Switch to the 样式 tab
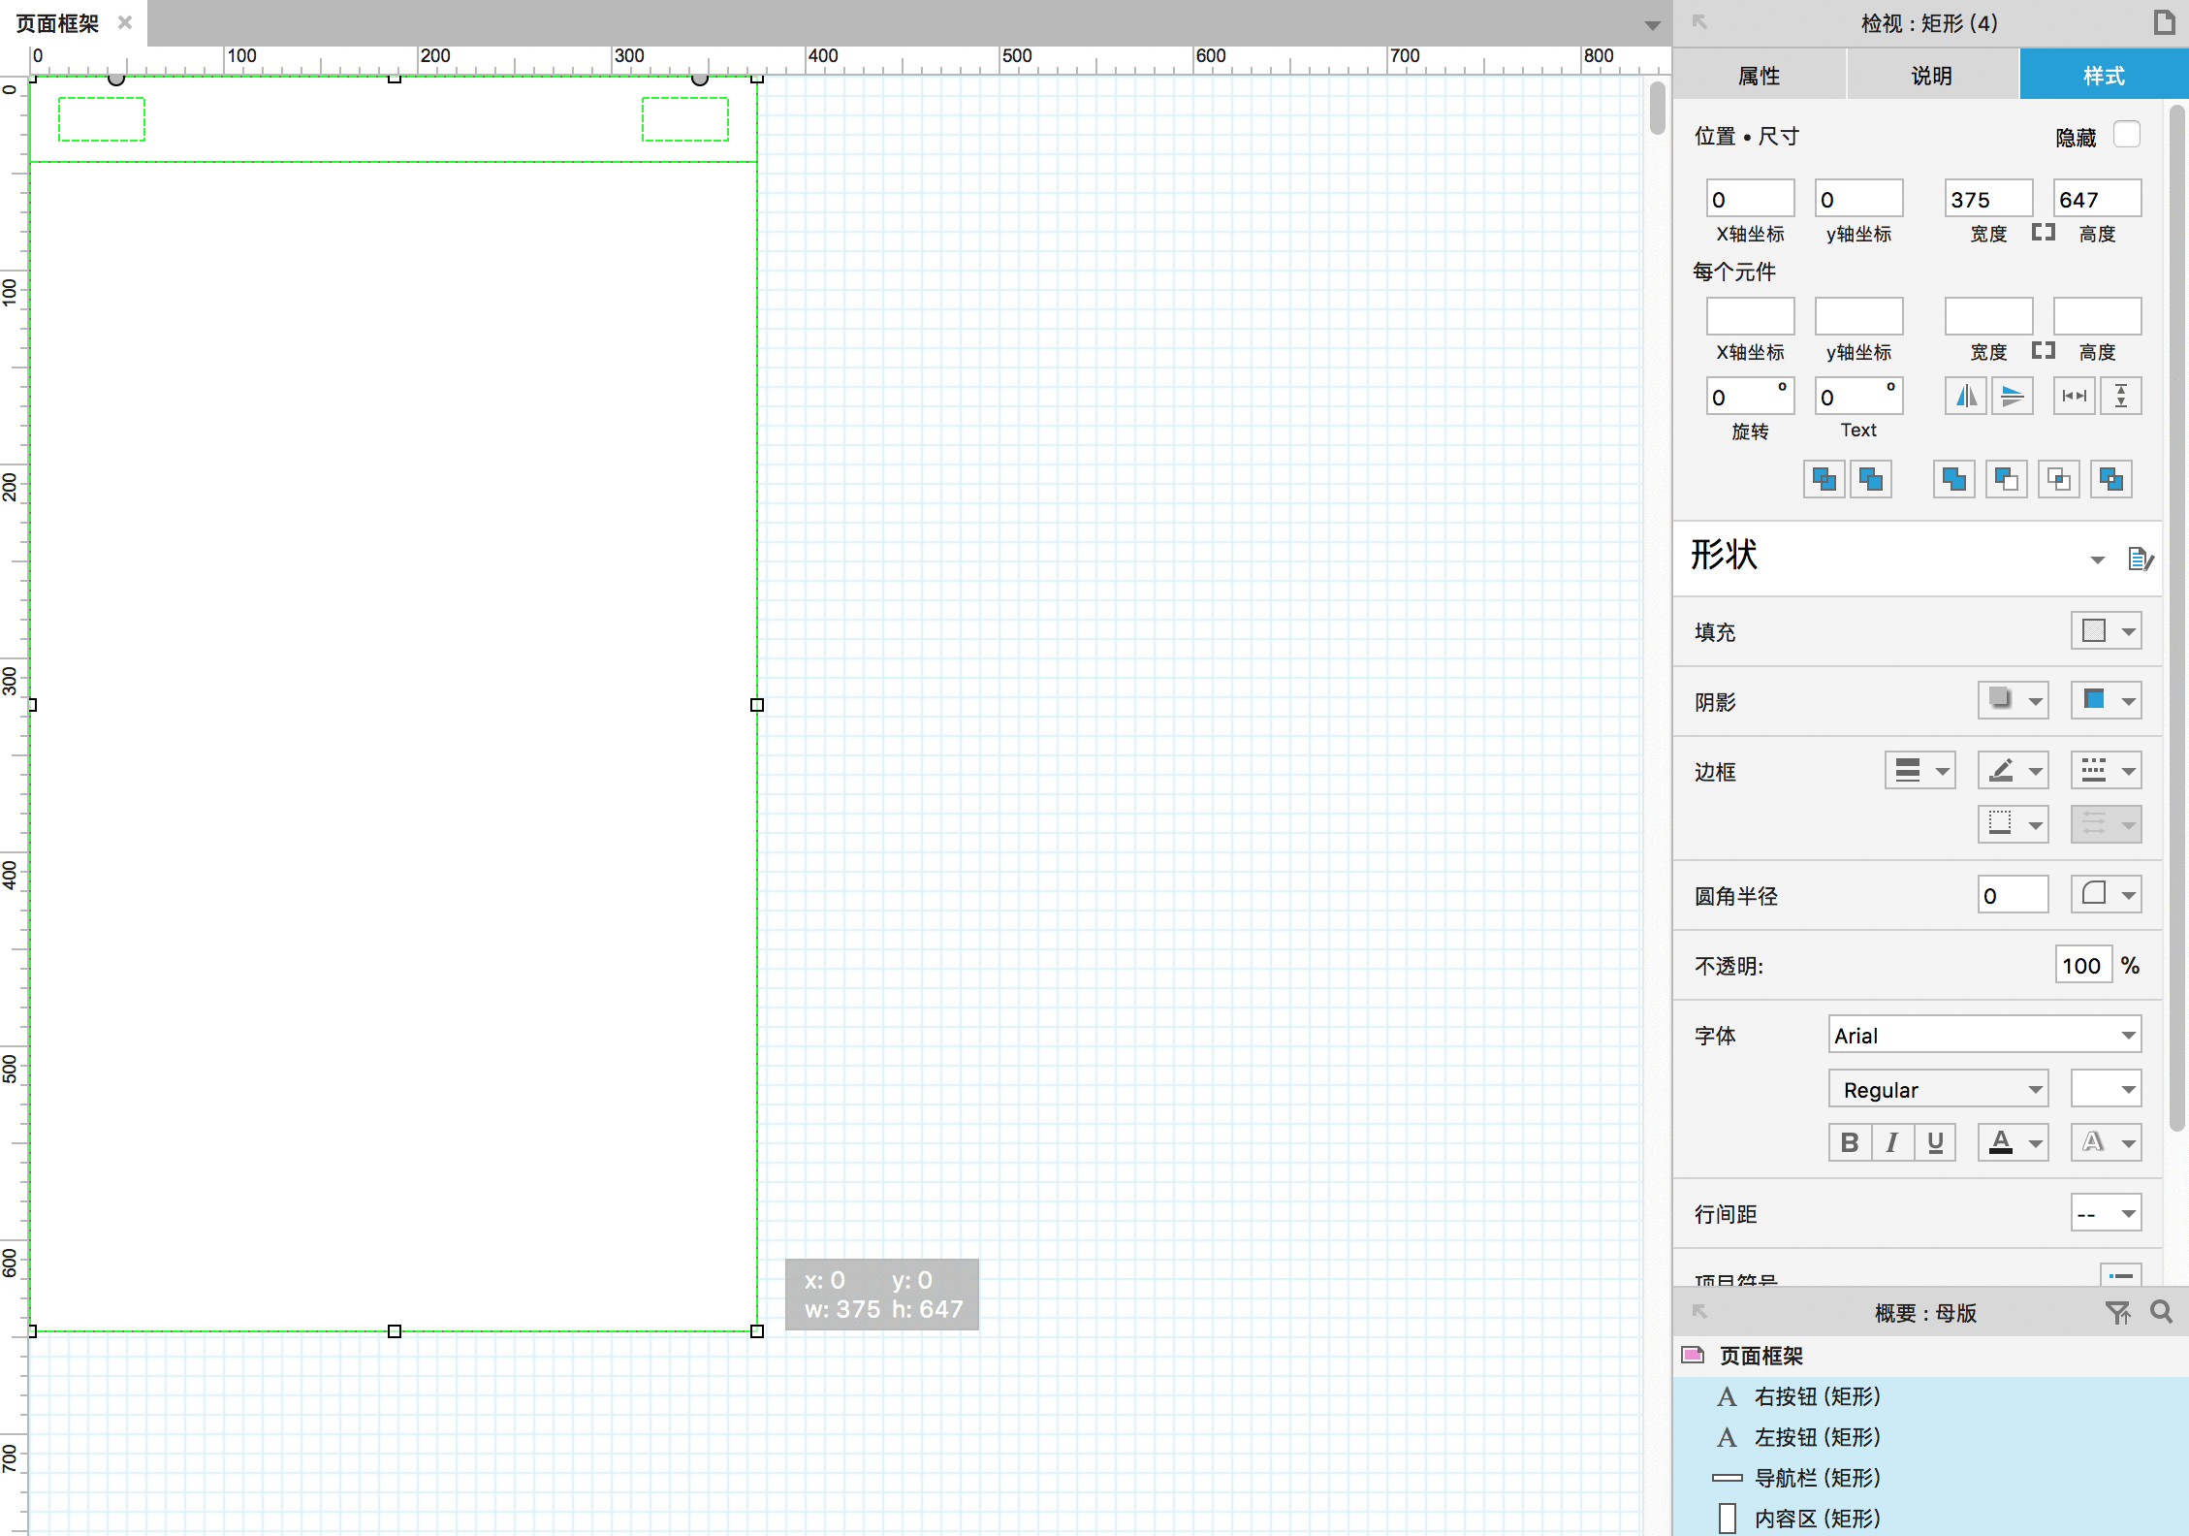This screenshot has height=1536, width=2189. (x=2104, y=75)
